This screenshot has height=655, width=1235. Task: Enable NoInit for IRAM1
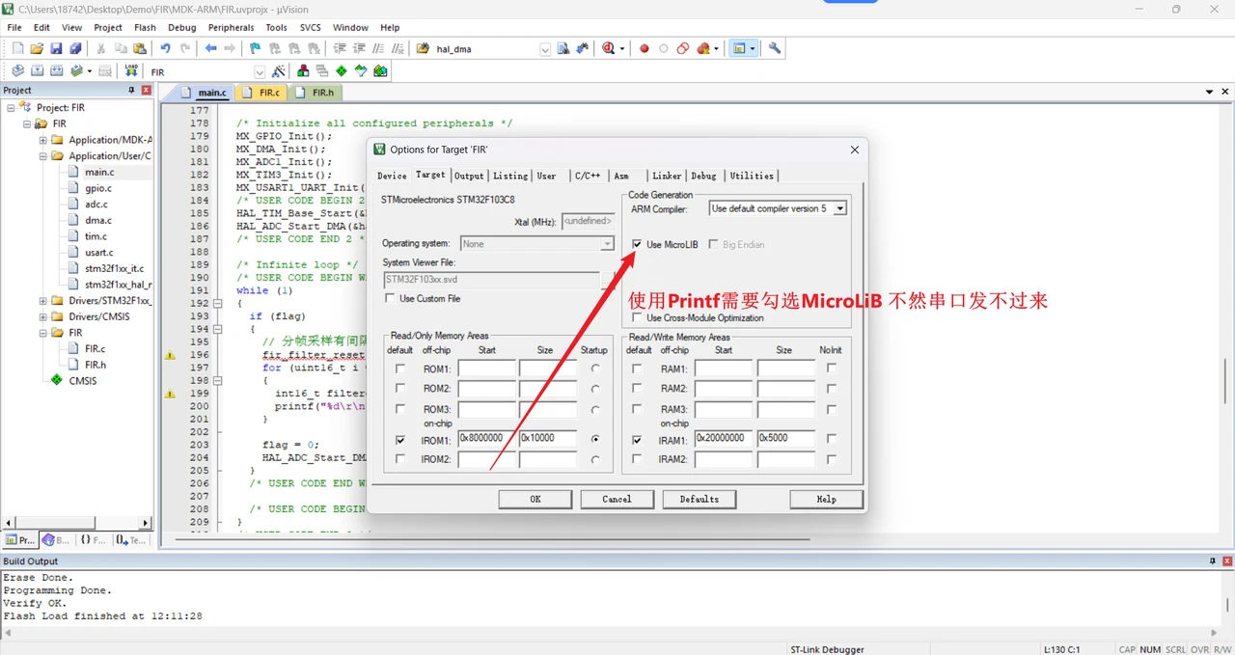pyautogui.click(x=831, y=439)
